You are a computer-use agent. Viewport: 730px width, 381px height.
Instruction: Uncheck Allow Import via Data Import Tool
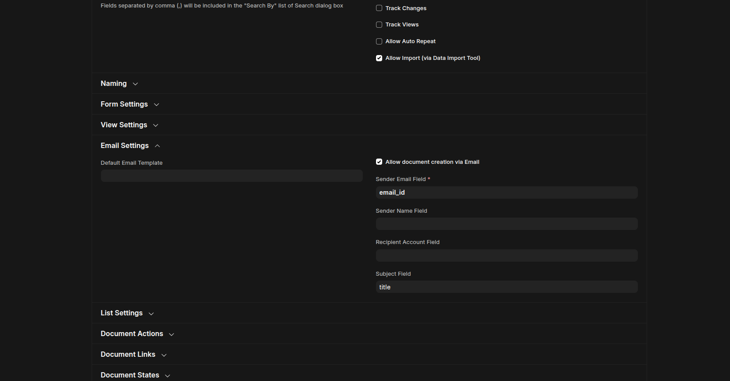pos(379,58)
